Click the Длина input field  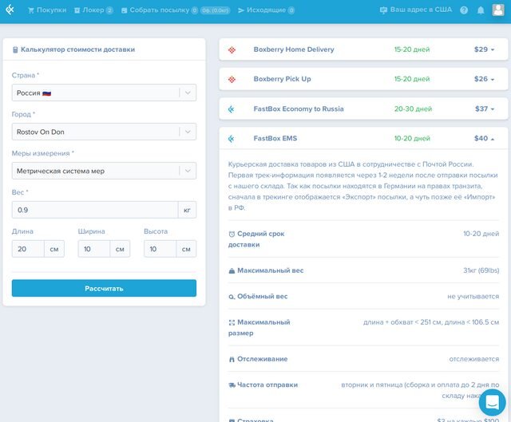pyautogui.click(x=28, y=249)
